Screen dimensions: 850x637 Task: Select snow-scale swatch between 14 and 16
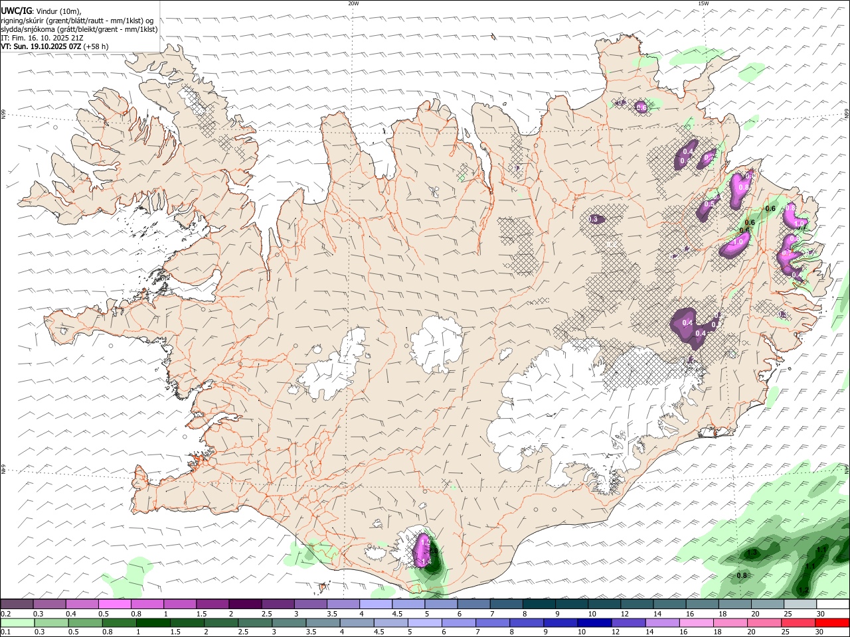pos(670,604)
